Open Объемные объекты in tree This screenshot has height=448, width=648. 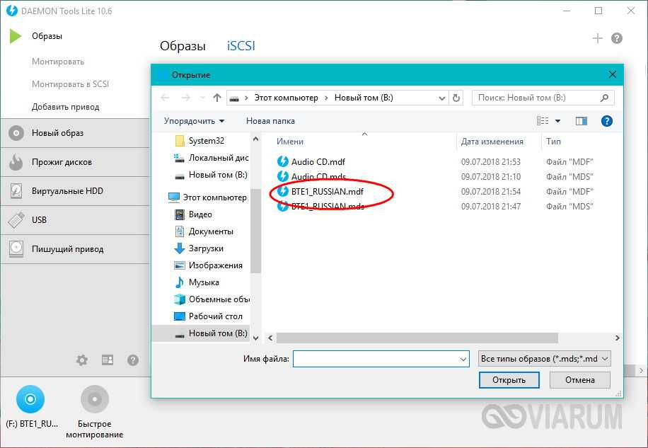click(212, 299)
